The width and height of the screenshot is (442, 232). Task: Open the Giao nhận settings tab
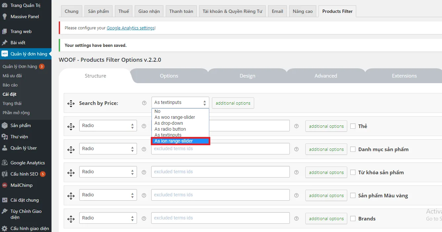pos(149,11)
